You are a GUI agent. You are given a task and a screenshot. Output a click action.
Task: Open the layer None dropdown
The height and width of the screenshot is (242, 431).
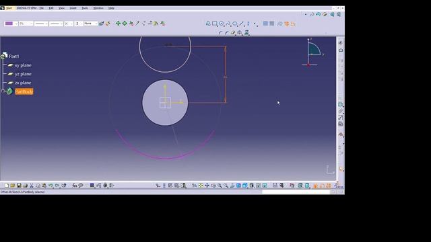coord(91,24)
